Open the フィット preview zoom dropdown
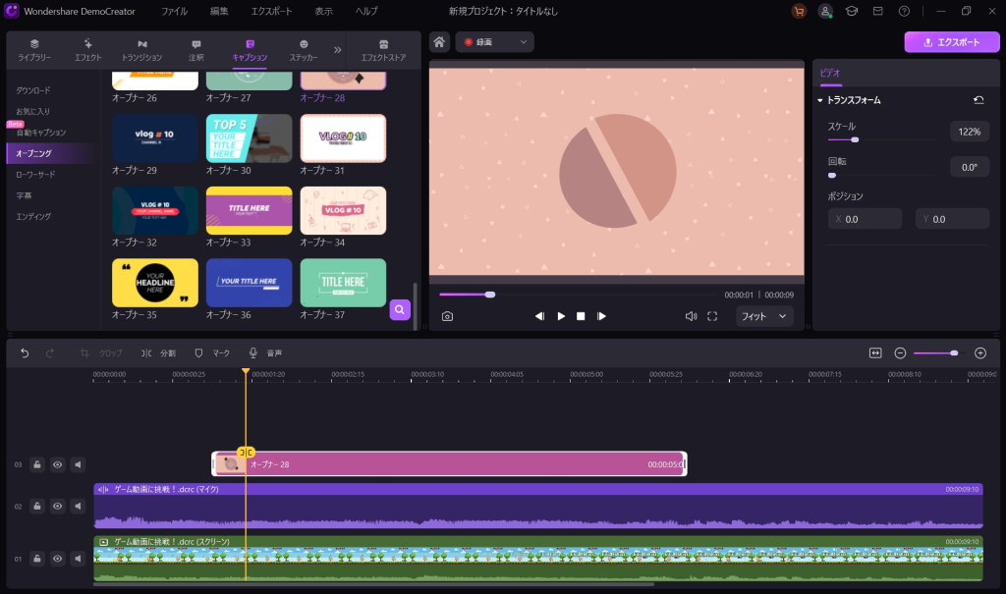The width and height of the screenshot is (1006, 594). [764, 316]
